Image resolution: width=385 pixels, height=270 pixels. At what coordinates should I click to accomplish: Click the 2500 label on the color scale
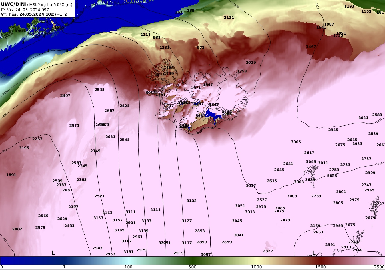click(x=380, y=267)
